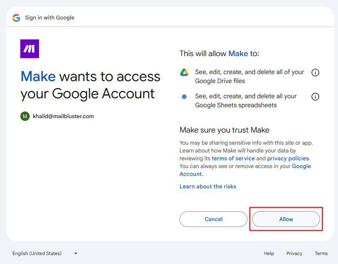The image size is (338, 264).
Task: Open the privacy policies link
Action: tap(288, 158)
